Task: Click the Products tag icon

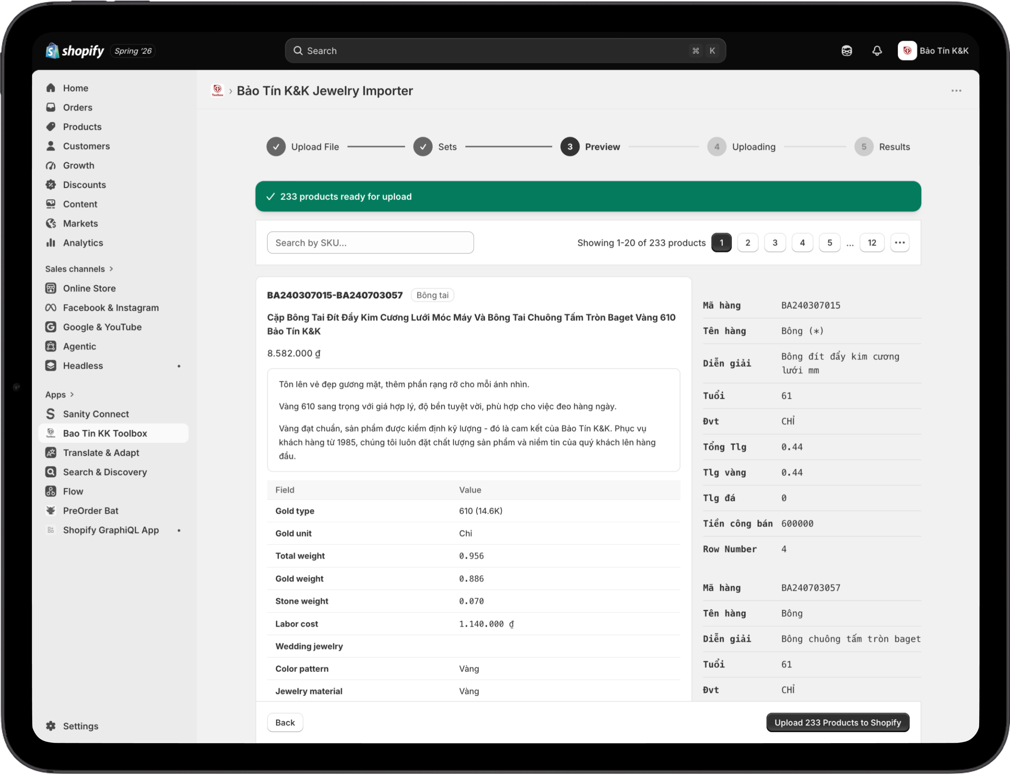Action: 51,127
